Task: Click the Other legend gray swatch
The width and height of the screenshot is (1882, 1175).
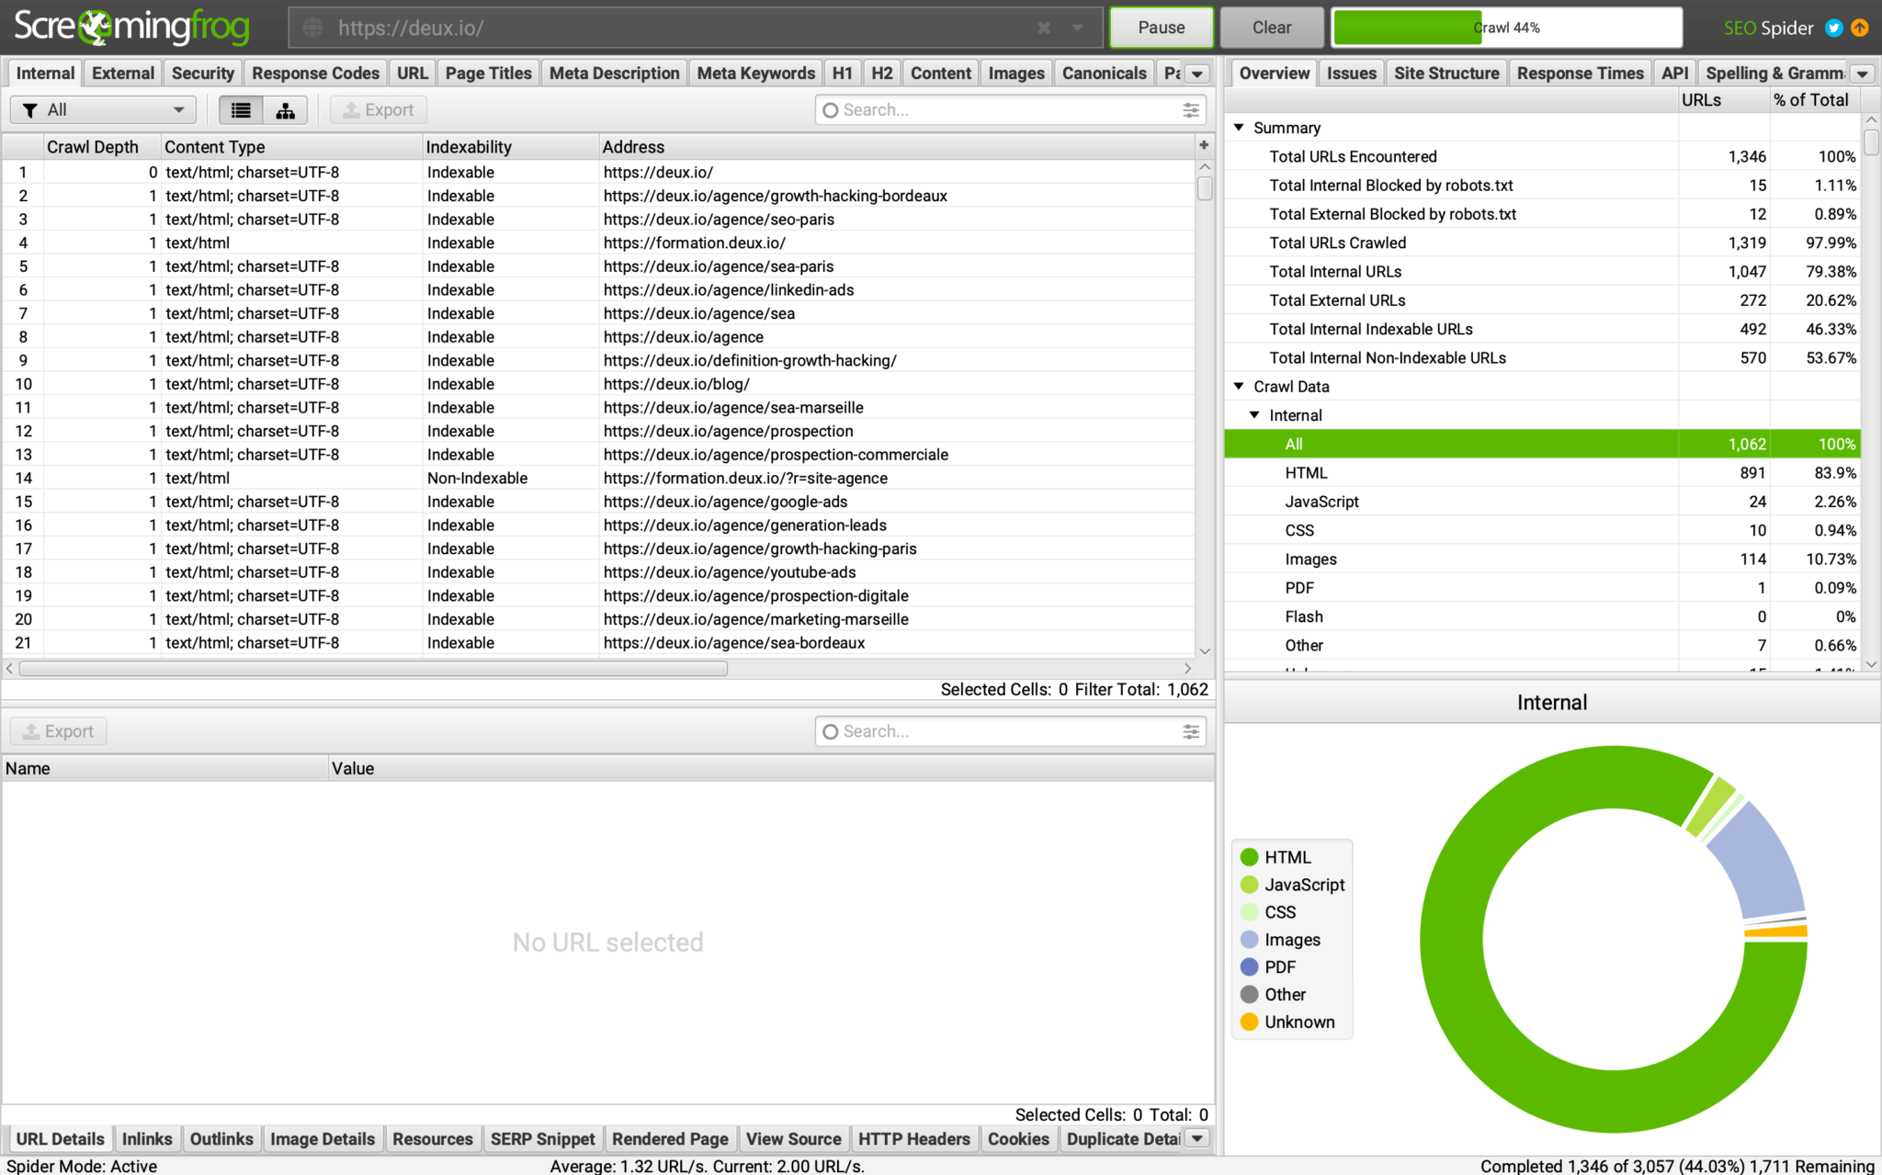Action: point(1249,995)
